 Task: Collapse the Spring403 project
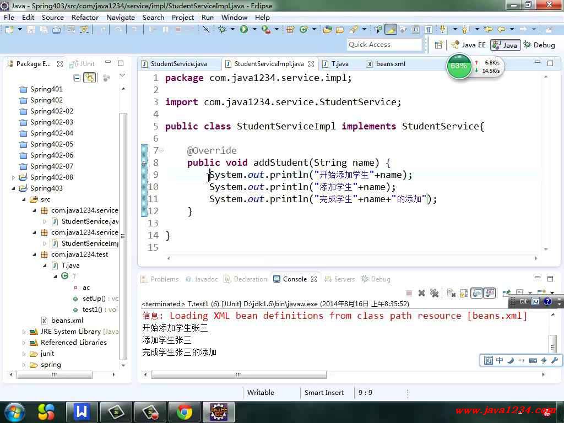tap(13, 188)
